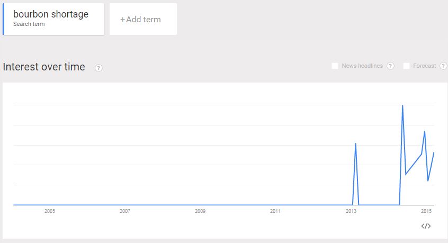Viewport: 448px width, 243px height.
Task: Click help icon beside Interest over time
Action: point(98,68)
